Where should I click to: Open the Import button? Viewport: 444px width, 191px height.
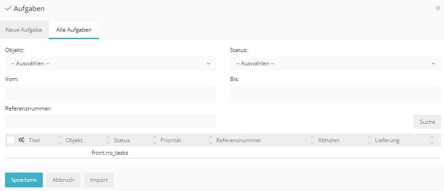[99, 180]
